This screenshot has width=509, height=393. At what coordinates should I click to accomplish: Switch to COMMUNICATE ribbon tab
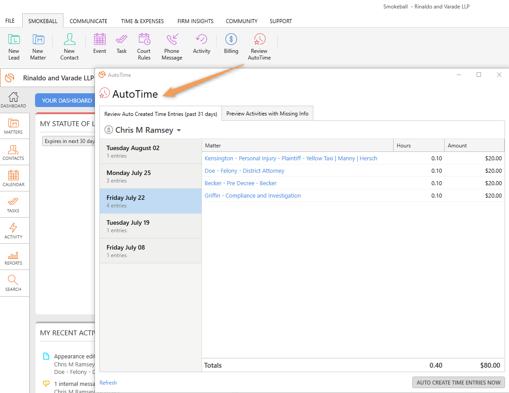[88, 21]
